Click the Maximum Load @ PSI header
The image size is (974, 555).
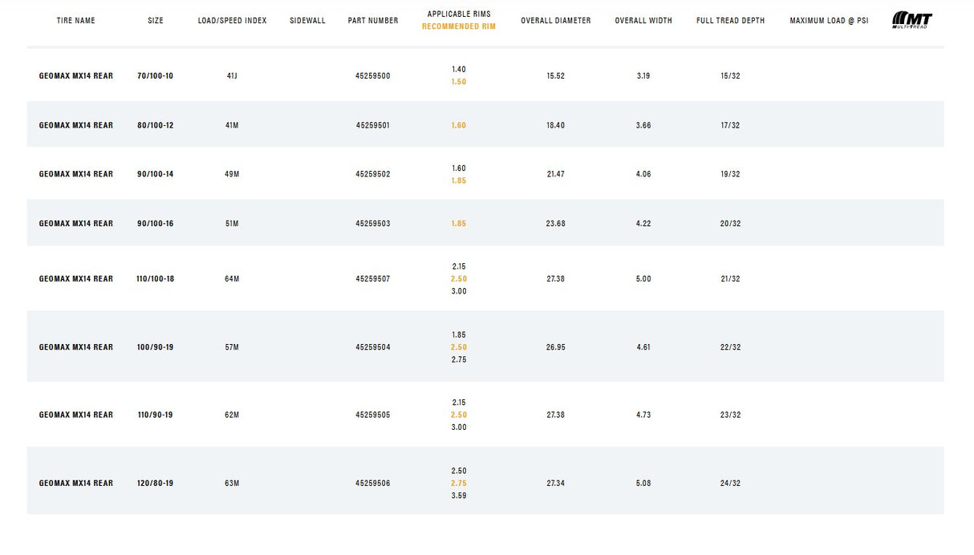829,21
